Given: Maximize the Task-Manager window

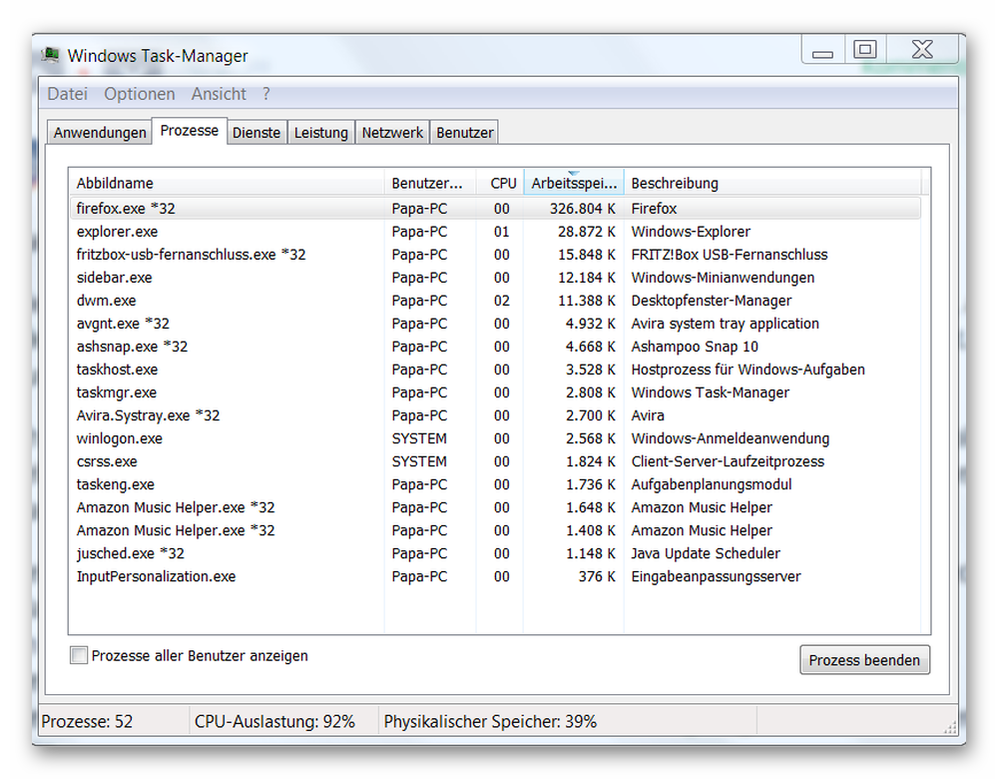Looking at the screenshot, I should tap(865, 50).
